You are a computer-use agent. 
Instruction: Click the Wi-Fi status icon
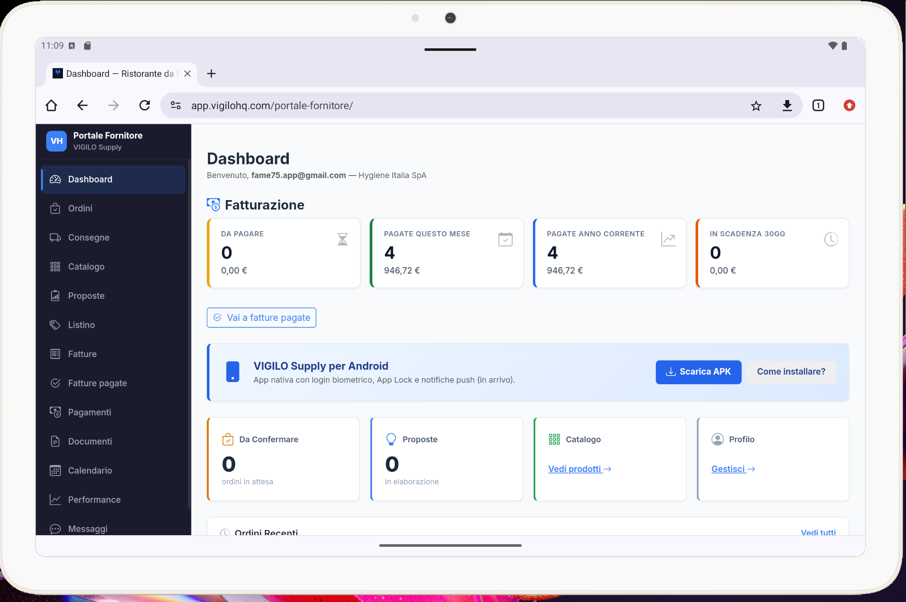pos(832,46)
